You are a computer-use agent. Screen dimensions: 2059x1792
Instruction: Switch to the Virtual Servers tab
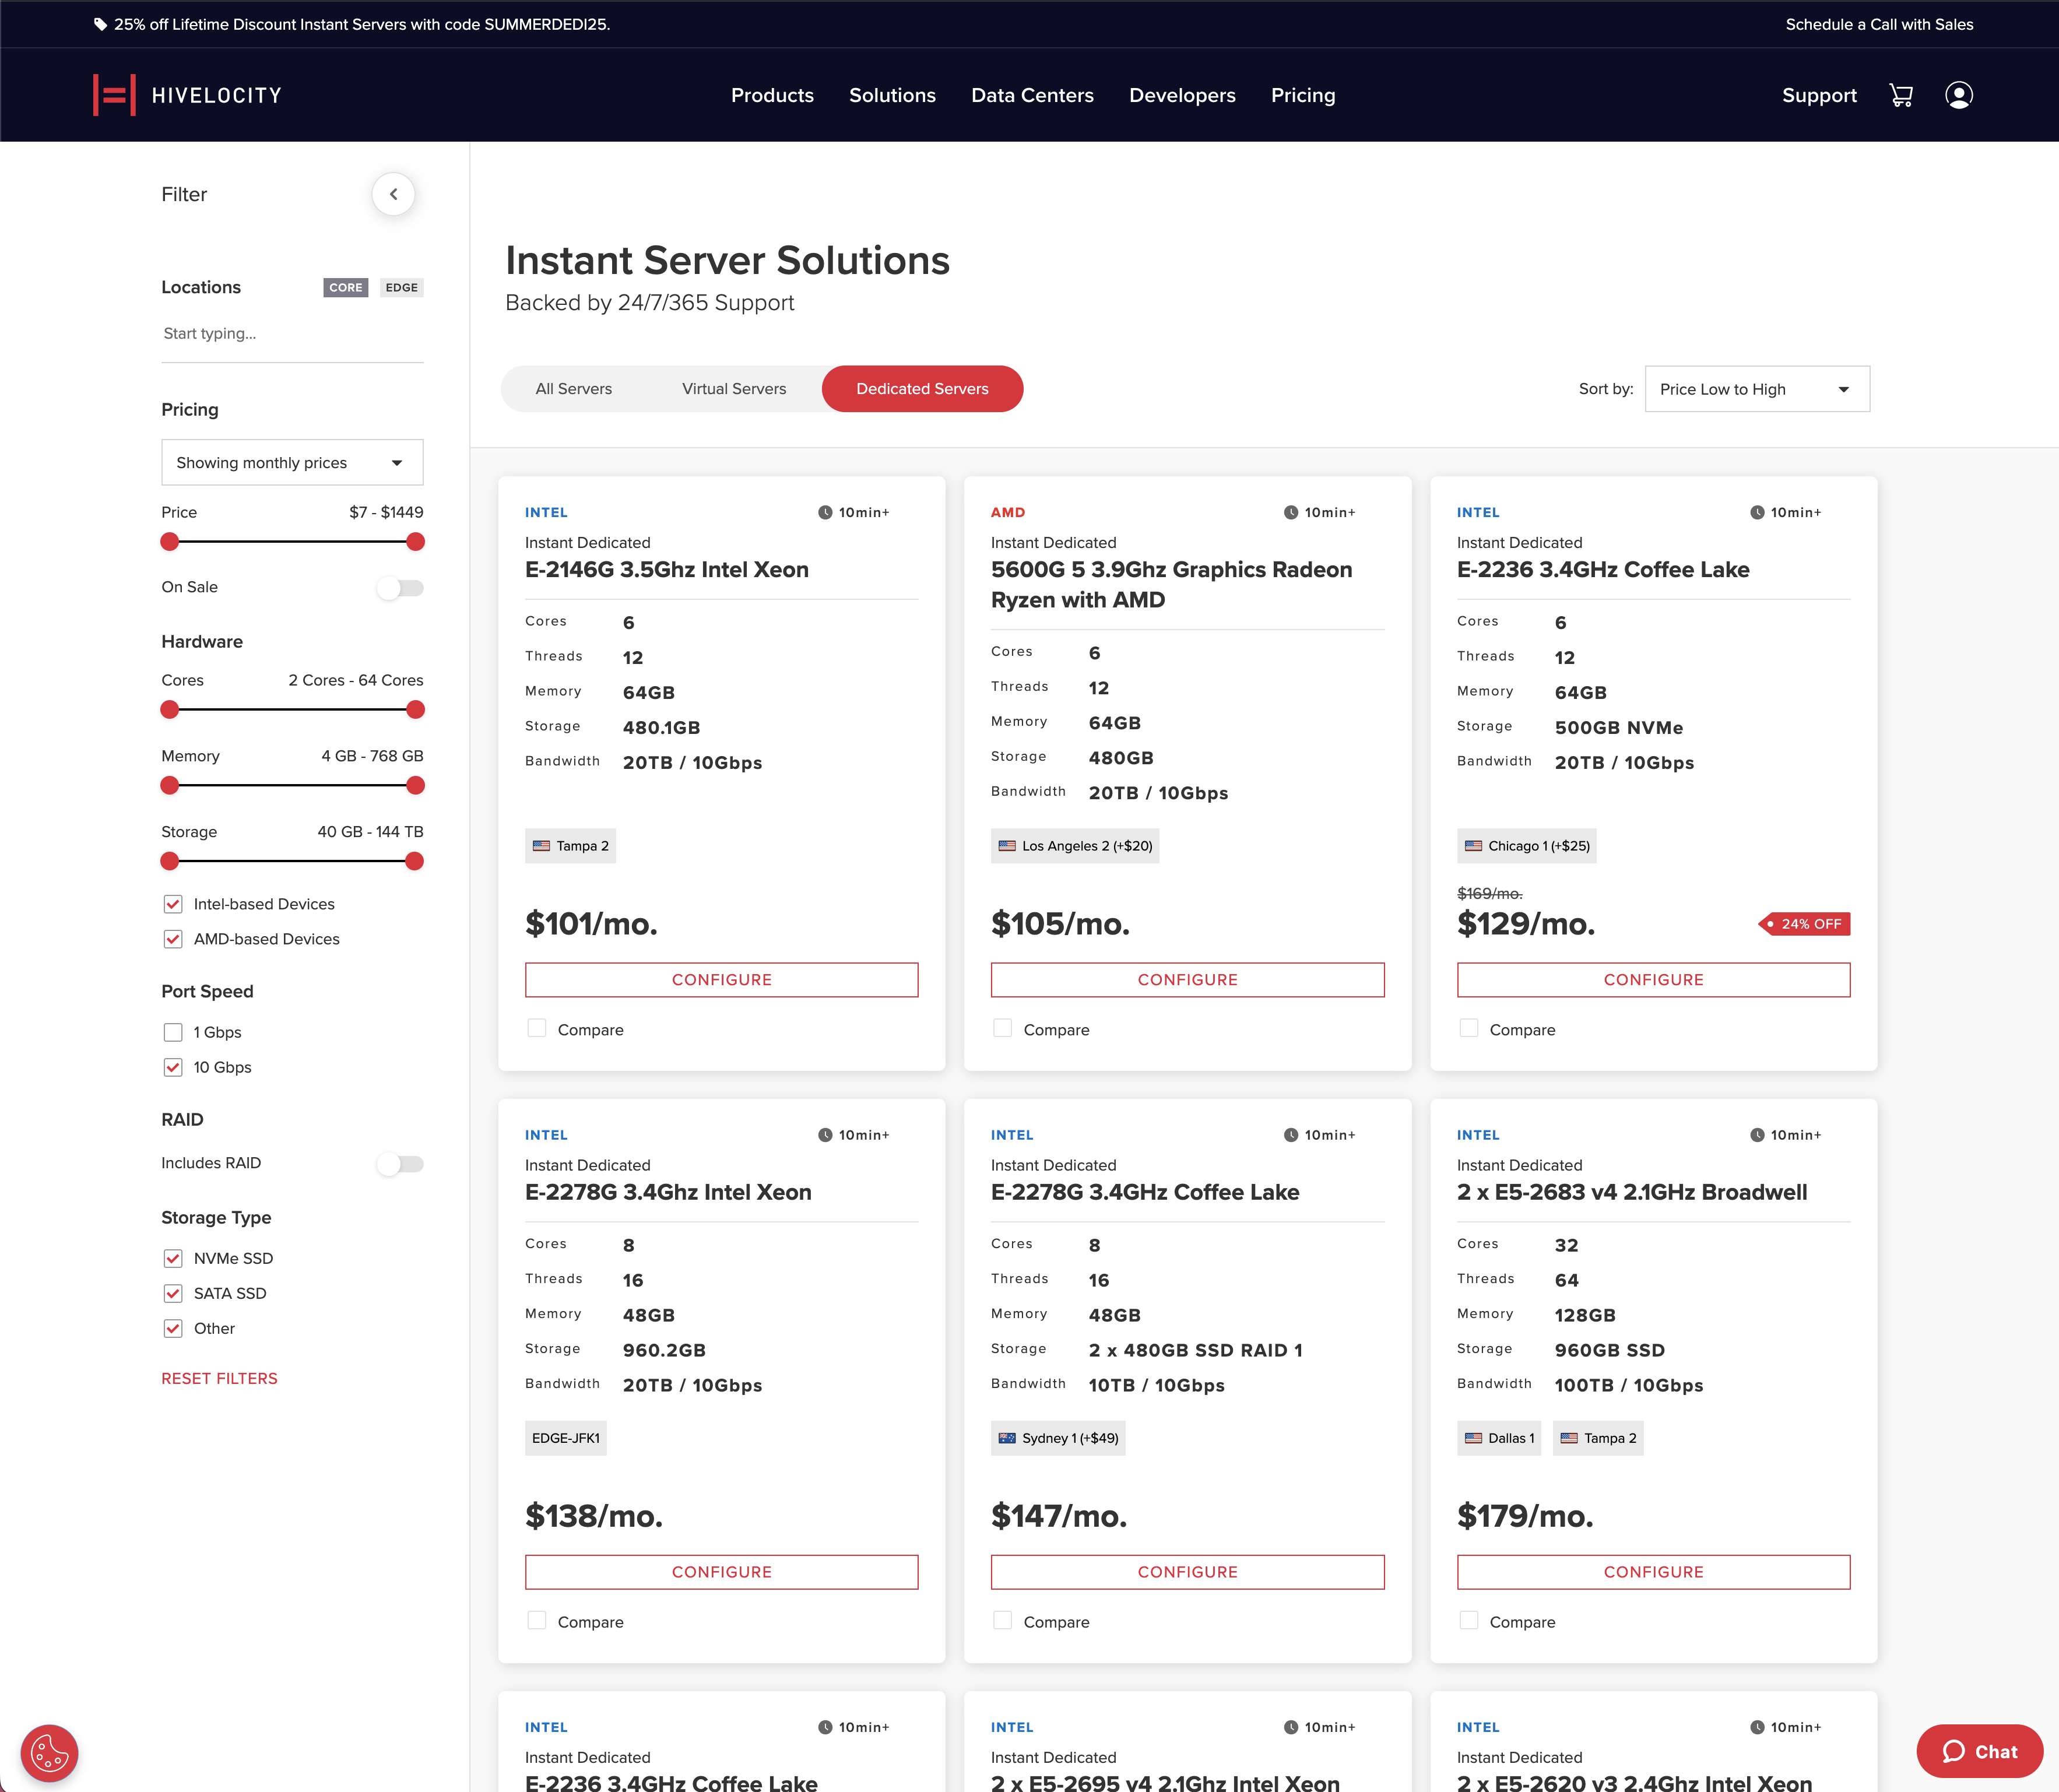tap(734, 389)
